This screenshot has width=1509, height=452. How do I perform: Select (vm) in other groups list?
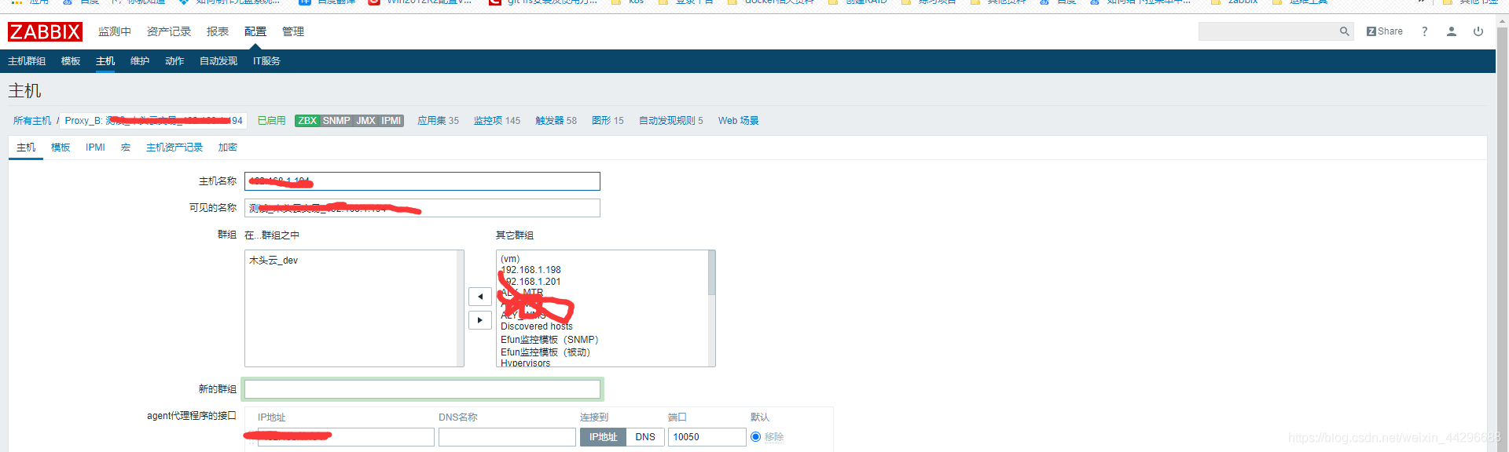point(510,259)
